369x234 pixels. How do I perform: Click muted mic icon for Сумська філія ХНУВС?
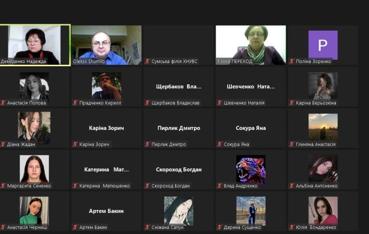[x=148, y=62]
